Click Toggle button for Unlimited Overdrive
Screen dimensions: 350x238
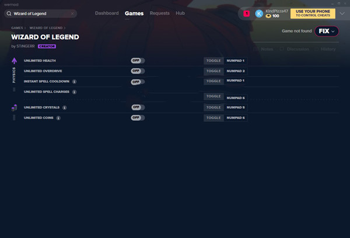tap(213, 71)
